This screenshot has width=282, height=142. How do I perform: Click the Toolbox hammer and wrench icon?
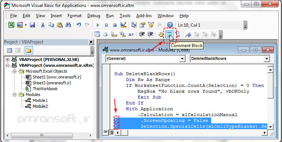(x=159, y=25)
